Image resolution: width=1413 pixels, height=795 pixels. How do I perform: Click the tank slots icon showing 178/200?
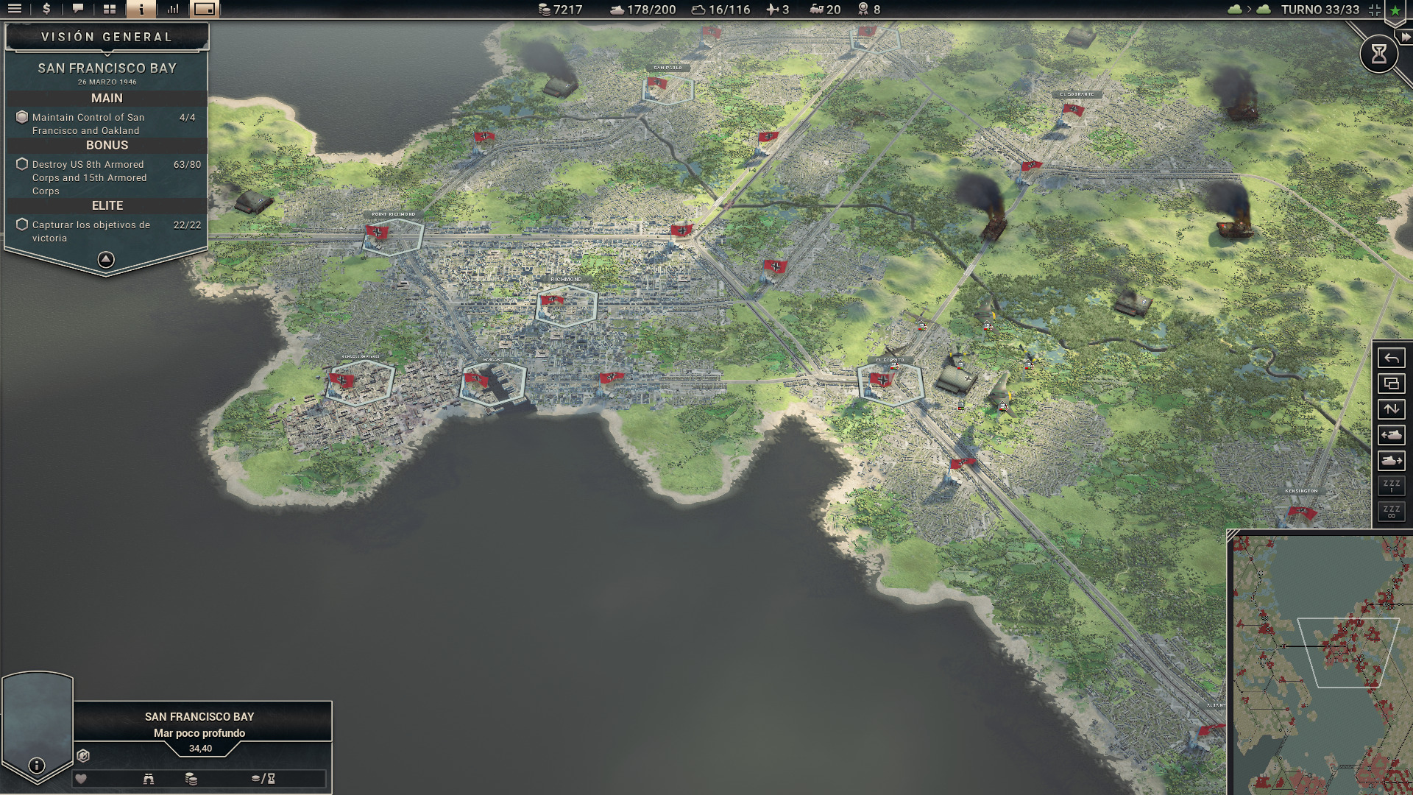click(x=617, y=10)
